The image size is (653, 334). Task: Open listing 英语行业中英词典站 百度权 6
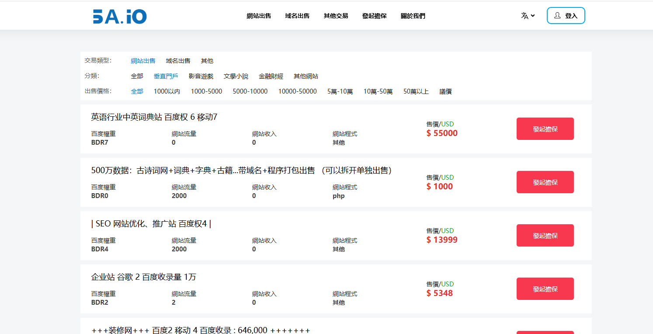pyautogui.click(x=154, y=117)
